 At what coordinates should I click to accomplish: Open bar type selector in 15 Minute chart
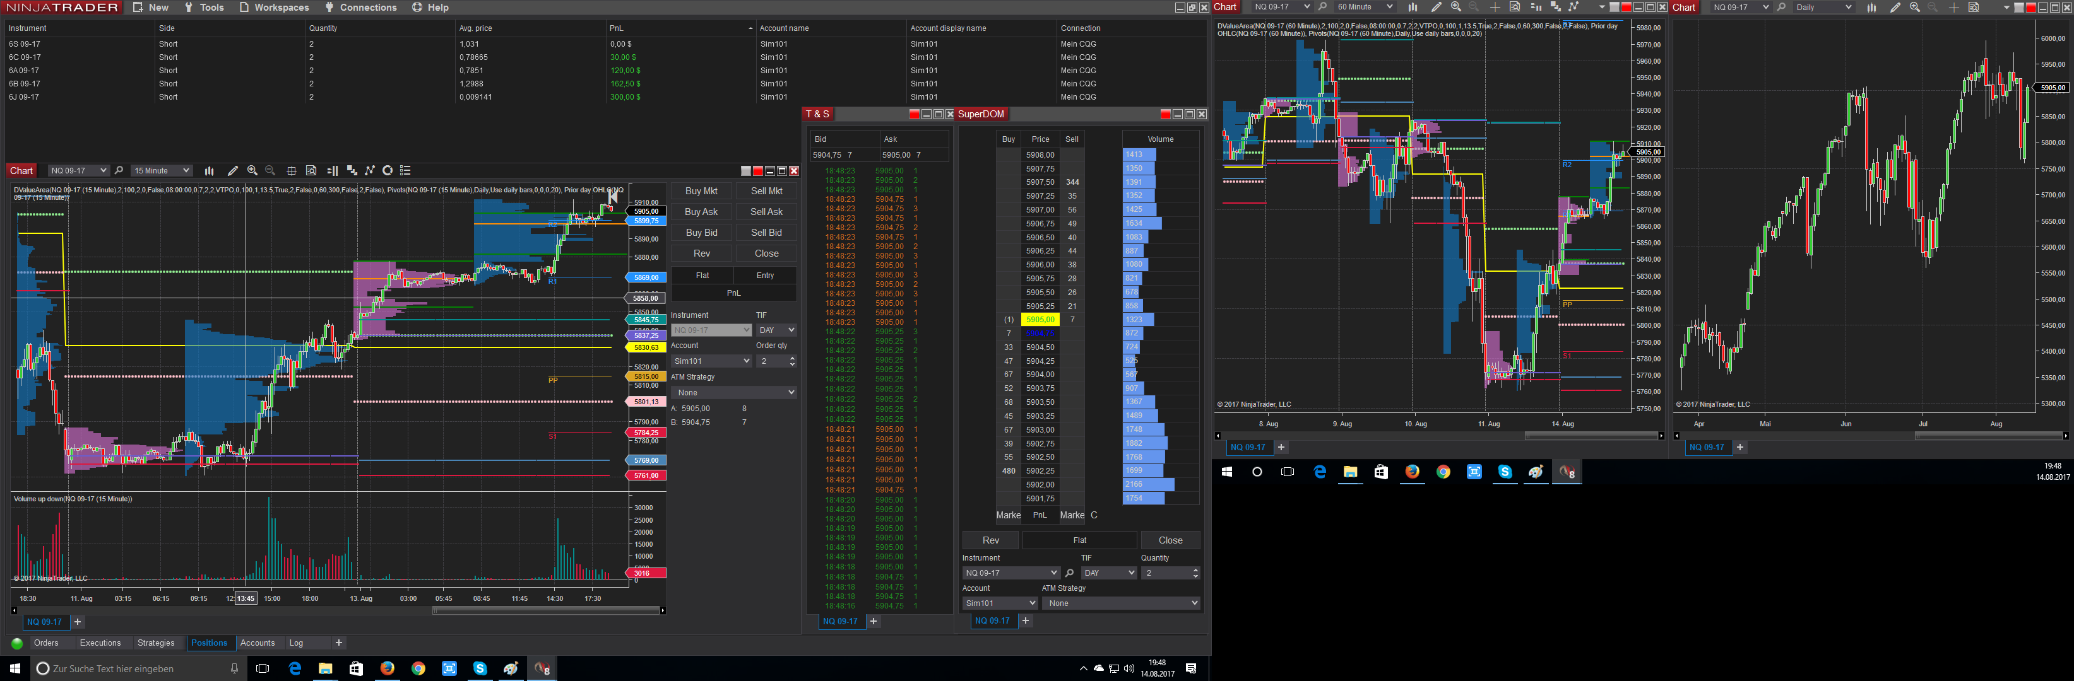(x=210, y=170)
